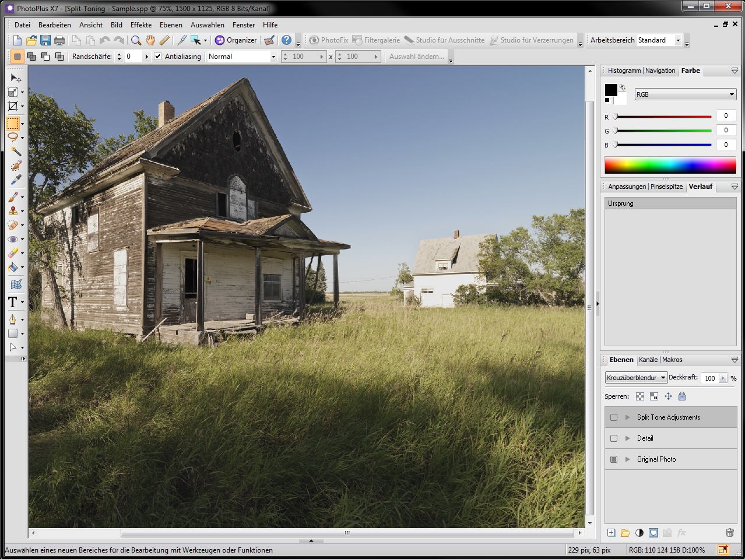
Task: Delete layer using trash icon
Action: point(729,532)
